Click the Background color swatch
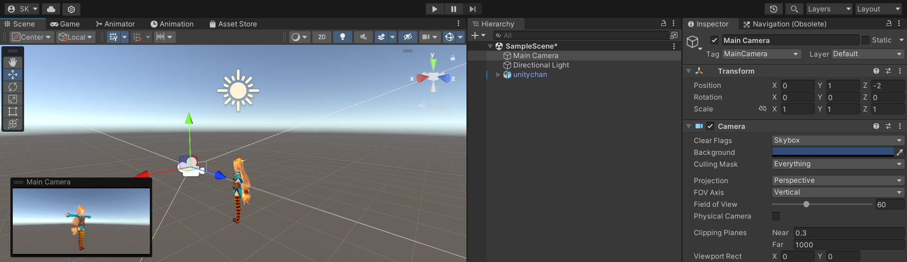 (x=833, y=152)
